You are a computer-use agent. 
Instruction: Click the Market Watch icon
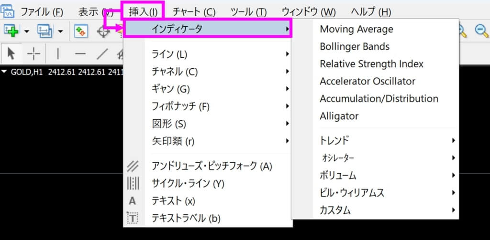coord(81,31)
